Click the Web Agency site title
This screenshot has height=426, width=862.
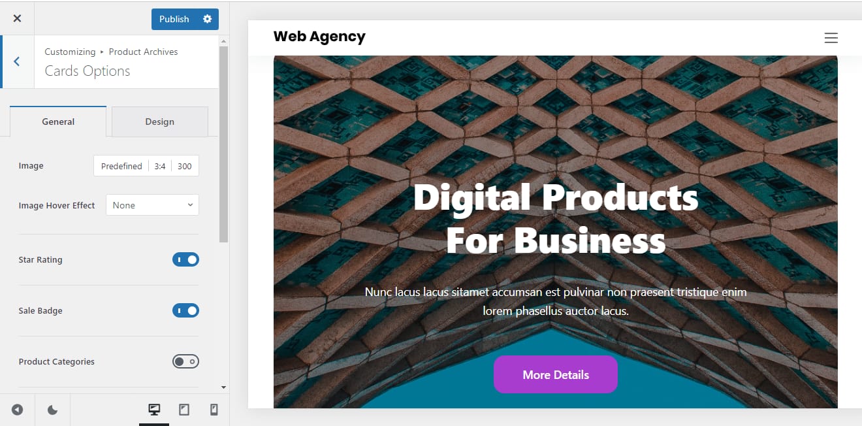(319, 37)
